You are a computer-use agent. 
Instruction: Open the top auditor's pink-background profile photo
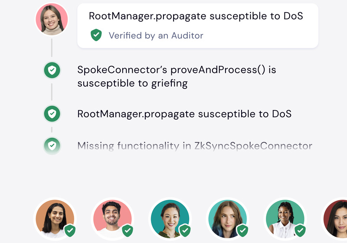coord(52,19)
